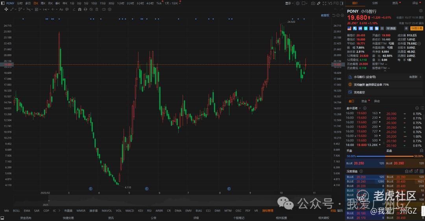Select the 日K daily candlestick period
This screenshot has height=221, width=425.
[x=36, y=3]
